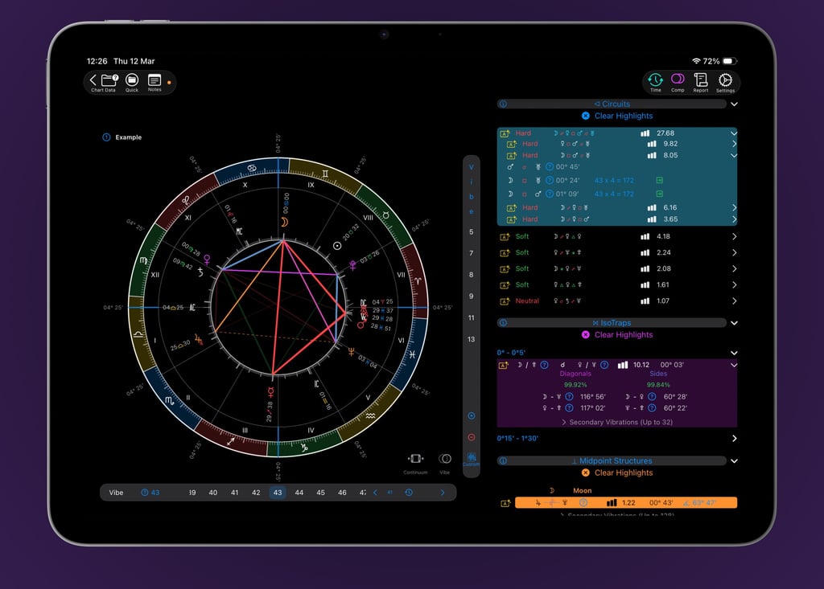This screenshot has height=589, width=824.
Task: Click highlight icon on Soft 4.18 row
Action: tap(505, 237)
